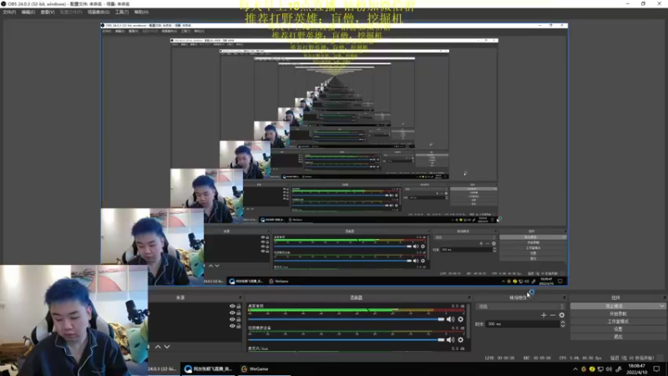The image size is (668, 376).
Task: Open the 编辑(E) menu
Action: [x=28, y=13]
